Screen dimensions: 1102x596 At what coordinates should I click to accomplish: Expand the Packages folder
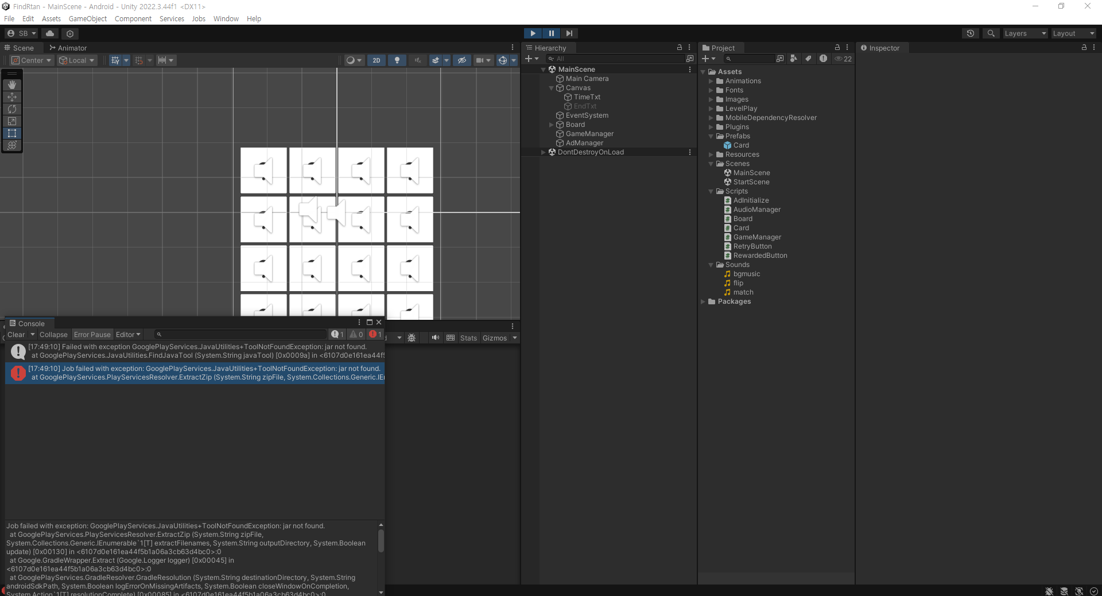pos(703,301)
